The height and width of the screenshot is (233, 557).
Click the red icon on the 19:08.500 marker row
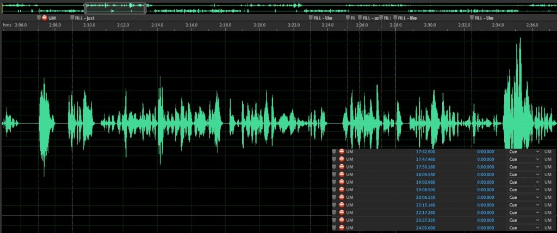coord(342,190)
